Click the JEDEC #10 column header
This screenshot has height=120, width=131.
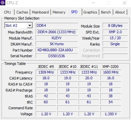coord(68,67)
